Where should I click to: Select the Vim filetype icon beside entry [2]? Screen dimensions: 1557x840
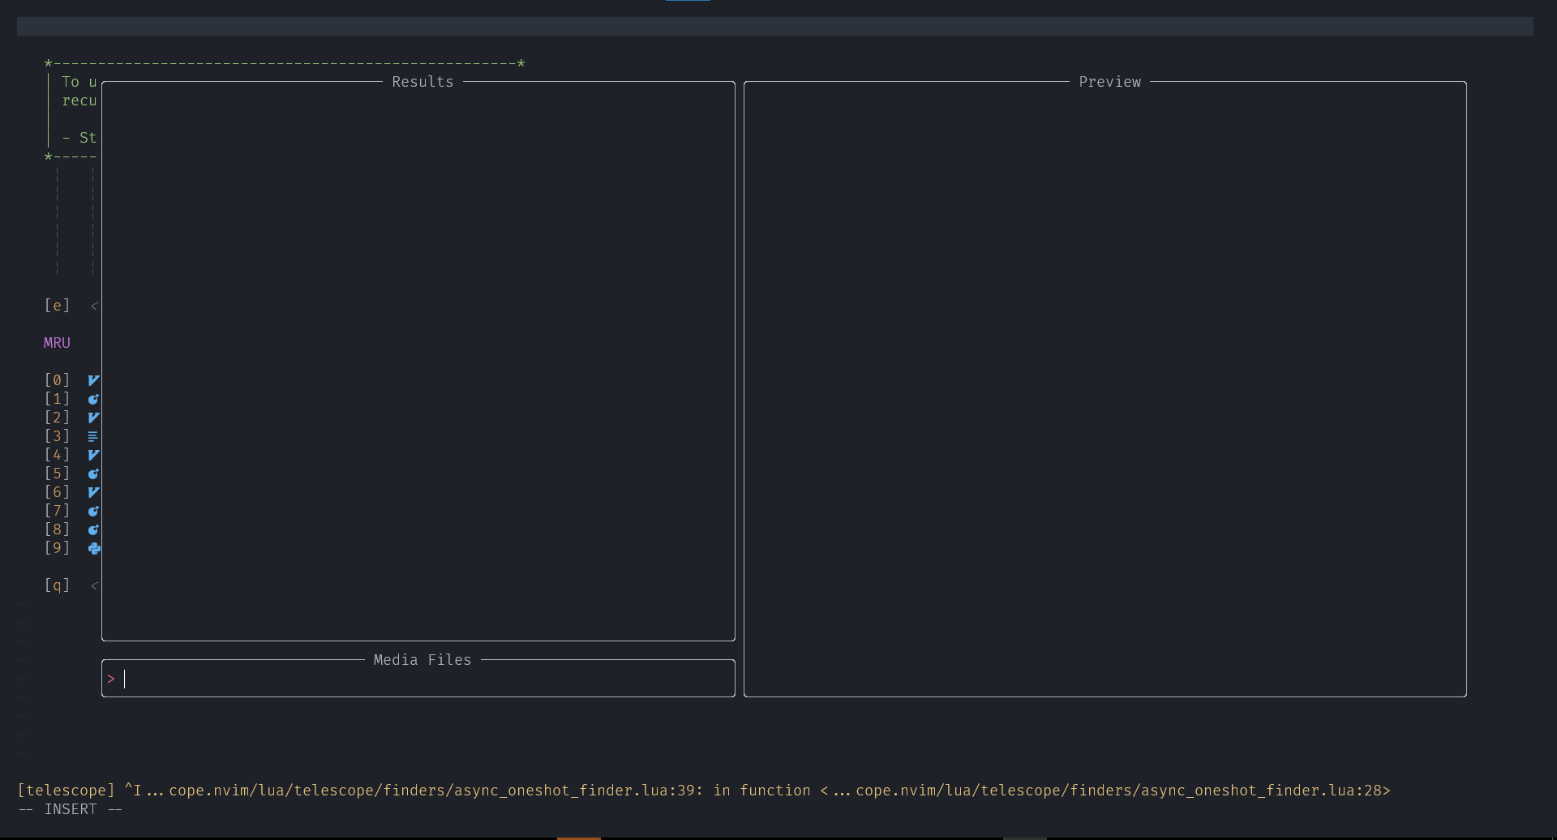click(93, 417)
